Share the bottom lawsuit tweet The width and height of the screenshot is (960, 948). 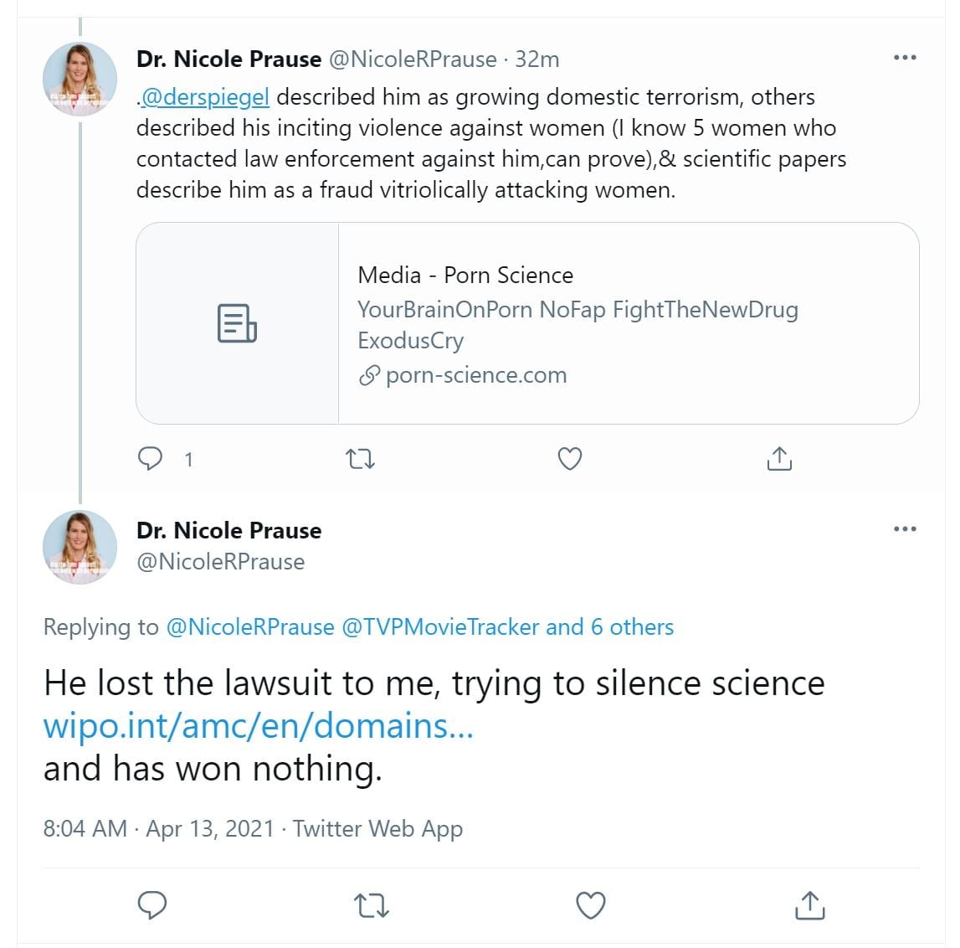coord(810,905)
